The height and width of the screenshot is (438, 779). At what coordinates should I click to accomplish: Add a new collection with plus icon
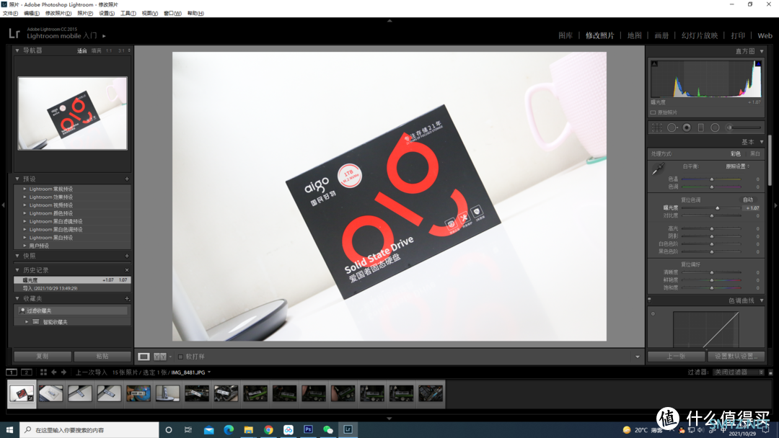point(127,299)
